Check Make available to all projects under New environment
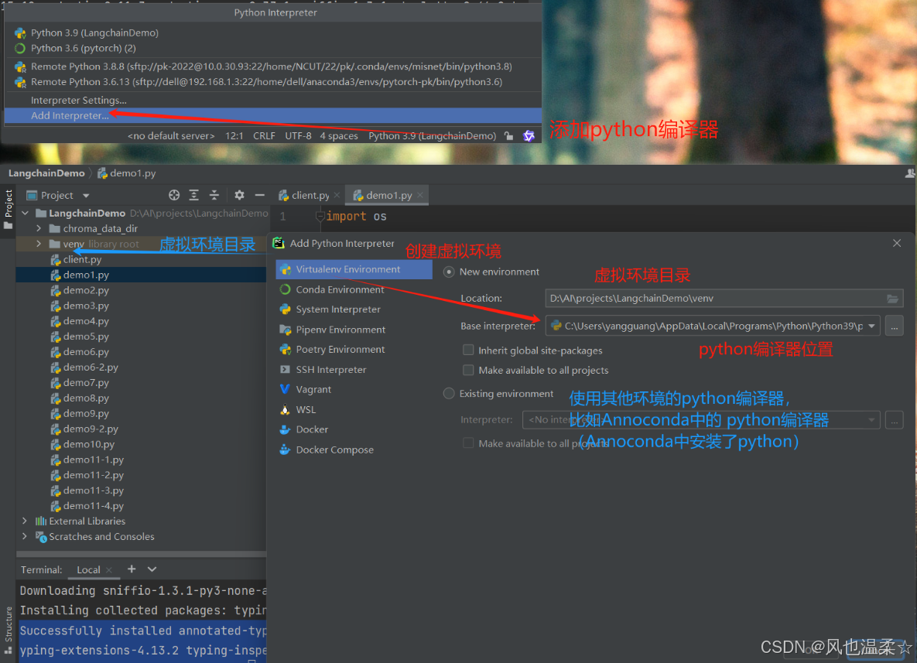This screenshot has width=917, height=663. coord(468,370)
